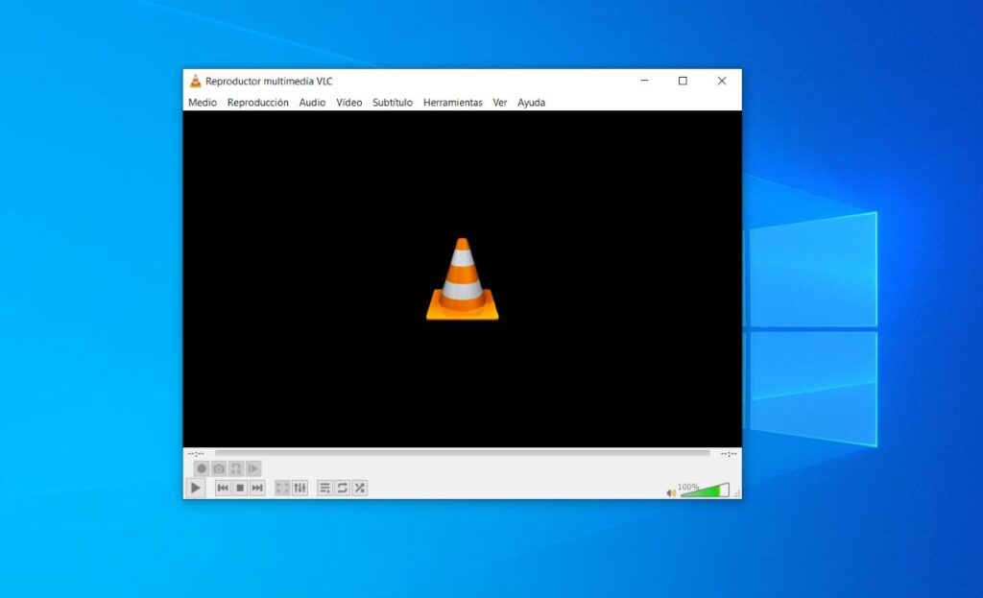This screenshot has width=983, height=598.
Task: Open the Herramientas menu
Action: pyautogui.click(x=452, y=103)
